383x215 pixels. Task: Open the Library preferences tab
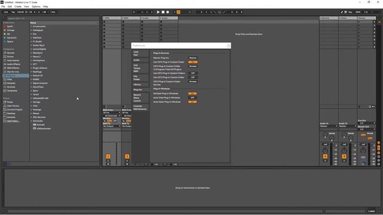pyautogui.click(x=141, y=85)
